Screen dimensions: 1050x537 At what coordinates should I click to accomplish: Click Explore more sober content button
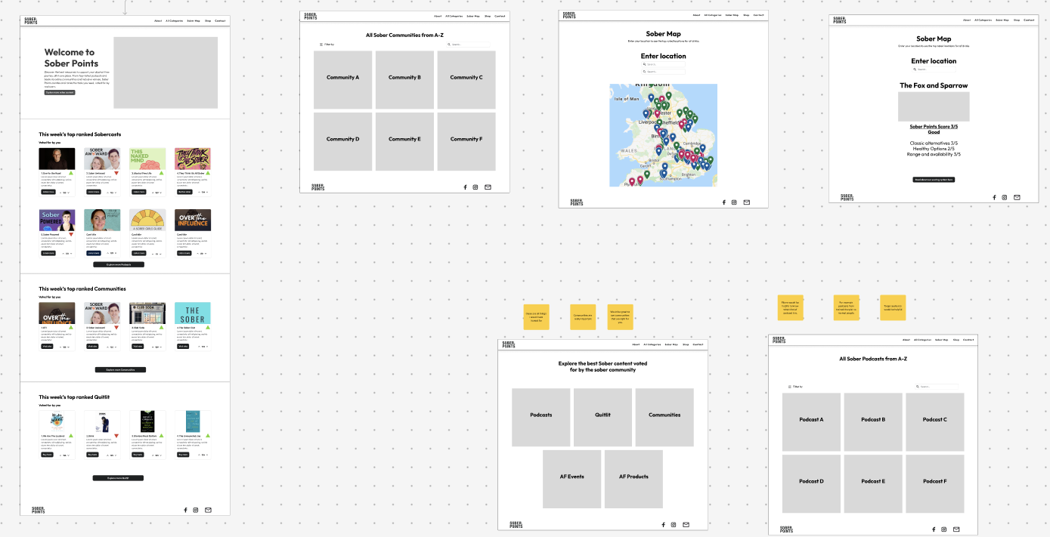(x=60, y=92)
